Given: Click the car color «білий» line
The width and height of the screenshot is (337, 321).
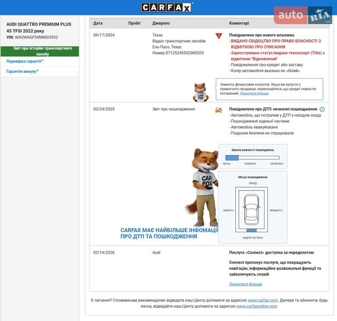Looking at the screenshot, I should [265, 71].
